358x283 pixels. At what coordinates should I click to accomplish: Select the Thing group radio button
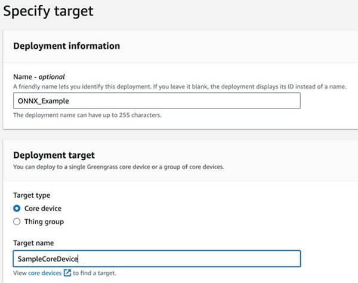point(17,222)
